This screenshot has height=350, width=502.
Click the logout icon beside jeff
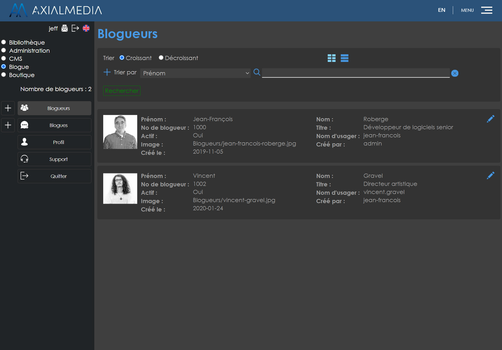tap(75, 28)
